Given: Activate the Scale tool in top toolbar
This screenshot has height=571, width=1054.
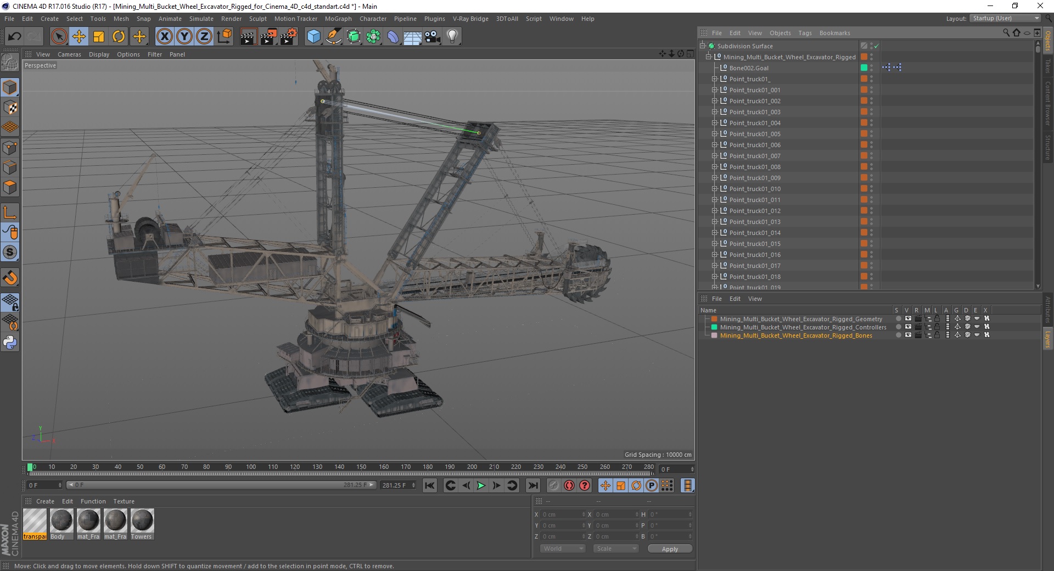Looking at the screenshot, I should (x=99, y=37).
